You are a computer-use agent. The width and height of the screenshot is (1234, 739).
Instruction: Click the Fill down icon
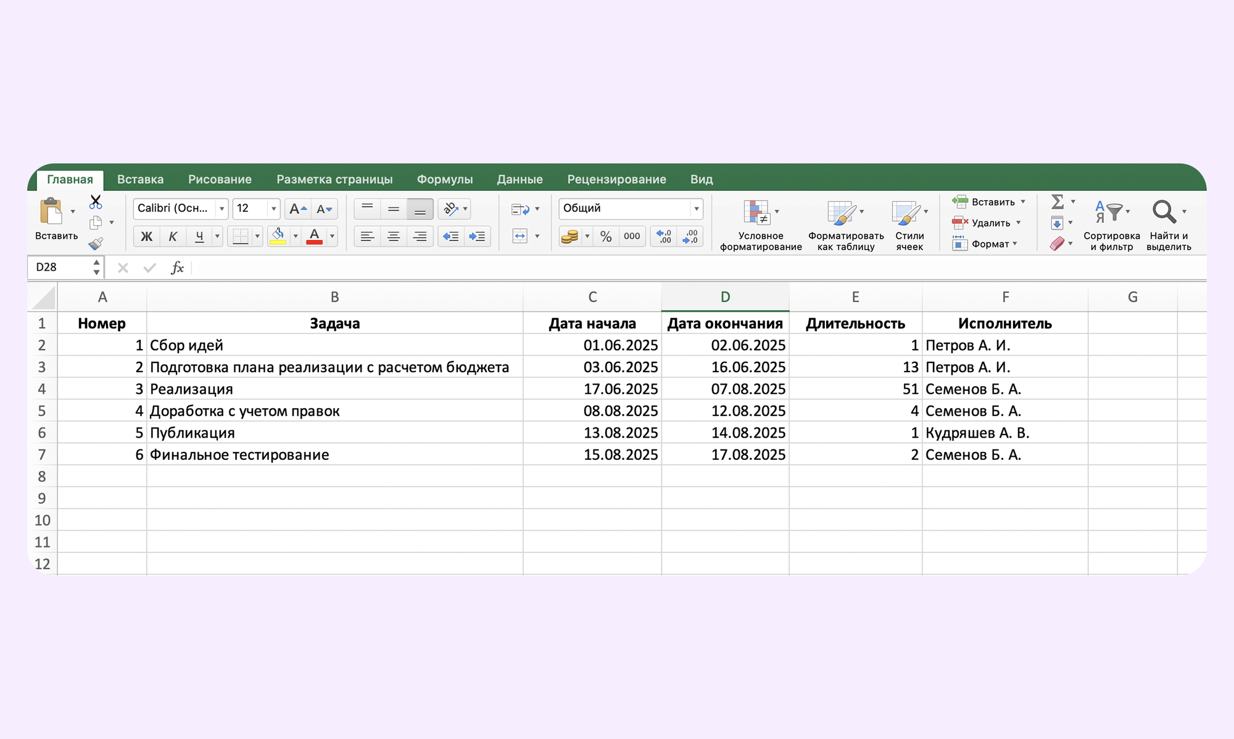coord(1058,223)
